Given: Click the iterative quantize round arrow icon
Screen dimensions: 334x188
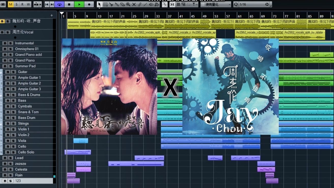Looking at the screenshot, I should pyautogui.click(x=267, y=4).
